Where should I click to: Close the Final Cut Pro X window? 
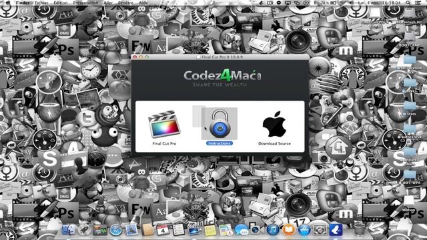pyautogui.click(x=135, y=57)
